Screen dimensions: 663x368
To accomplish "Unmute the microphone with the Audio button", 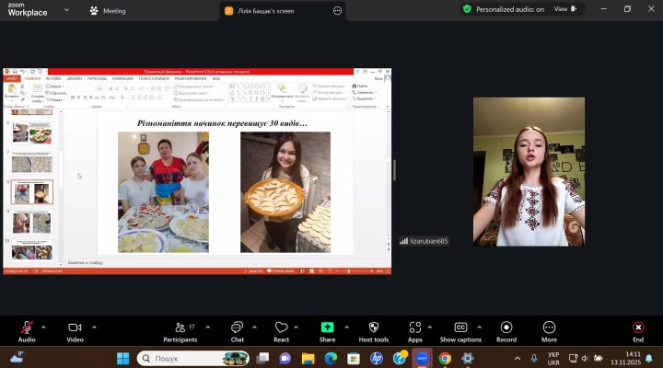I will click(x=27, y=328).
